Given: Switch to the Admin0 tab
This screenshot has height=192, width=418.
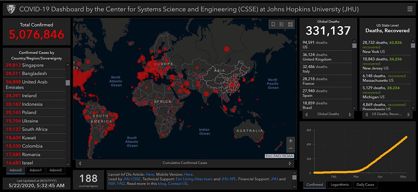Looking at the screenshot, I should pyautogui.click(x=16, y=170).
